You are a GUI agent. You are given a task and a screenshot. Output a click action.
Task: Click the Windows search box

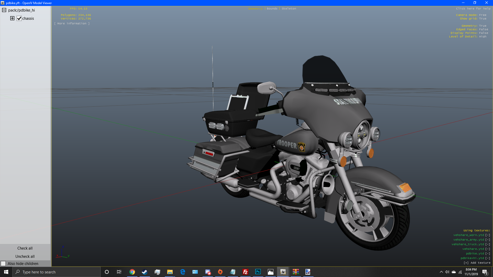pyautogui.click(x=56, y=272)
